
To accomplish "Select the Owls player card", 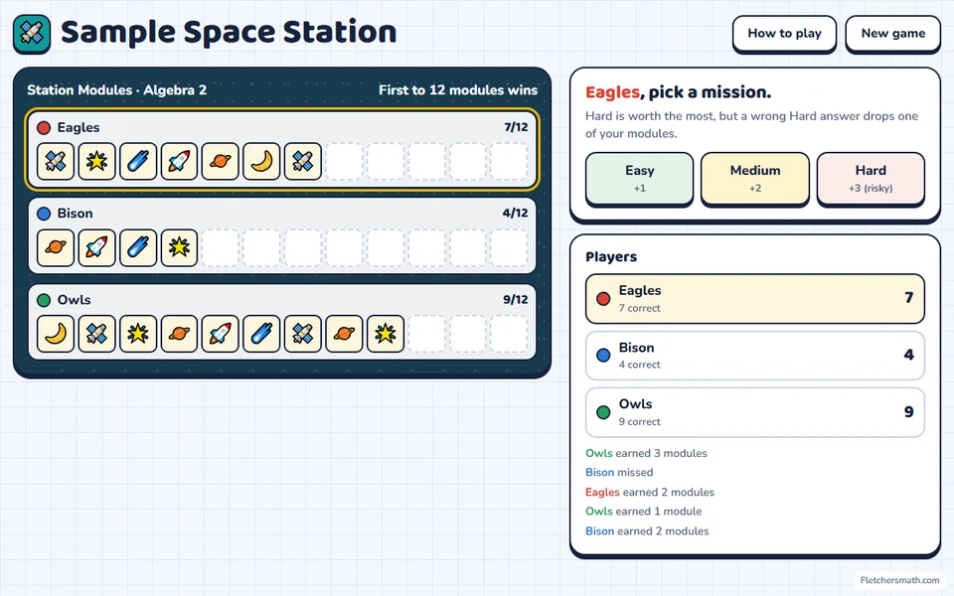I will pyautogui.click(x=755, y=412).
